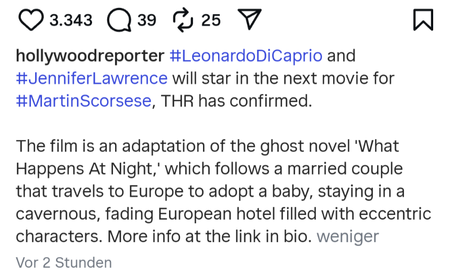The width and height of the screenshot is (452, 276).
Task: Collapse the caption with "weniger"
Action: tap(347, 236)
